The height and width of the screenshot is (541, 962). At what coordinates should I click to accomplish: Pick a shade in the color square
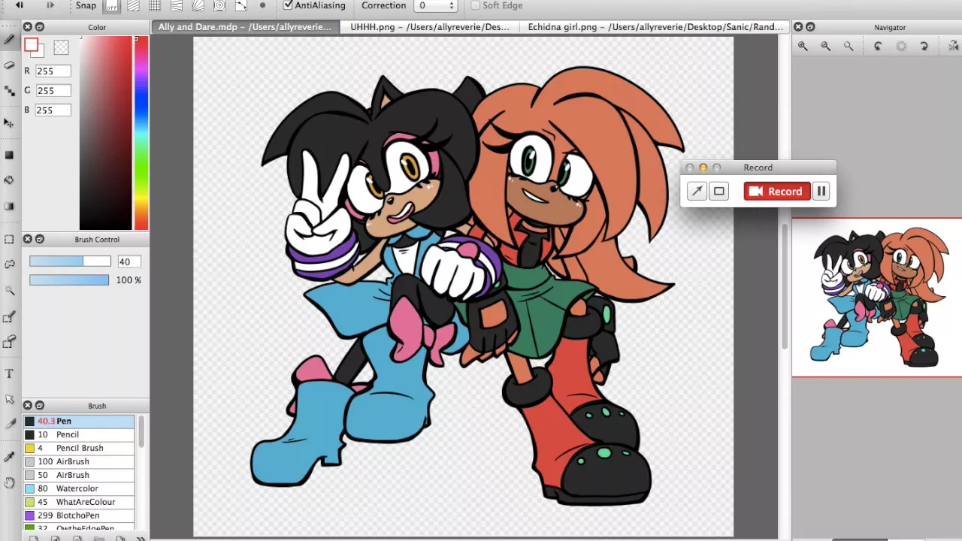click(x=106, y=131)
